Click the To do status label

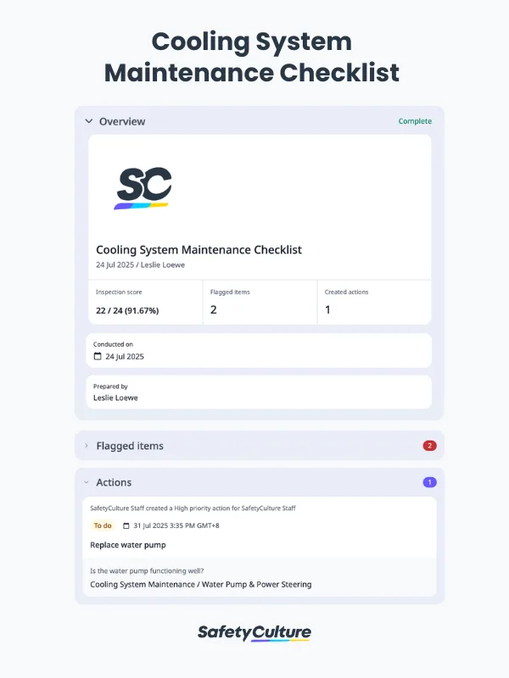click(103, 525)
